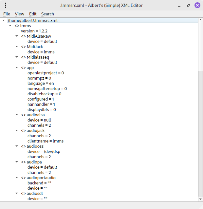Collapse the audioalsa element

[17, 115]
